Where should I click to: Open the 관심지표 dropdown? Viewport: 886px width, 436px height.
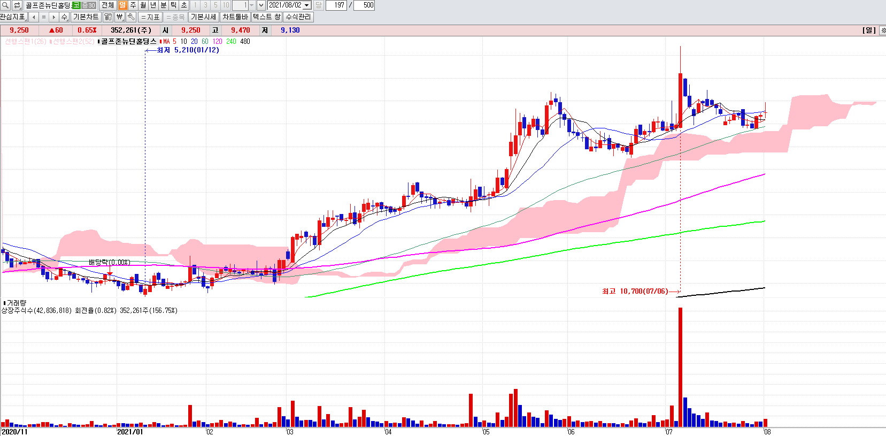click(x=13, y=17)
